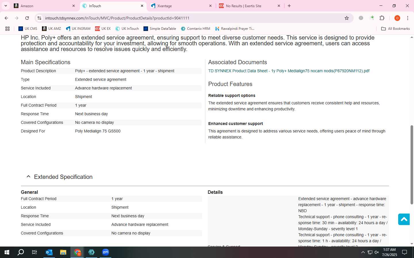Click the 'Reliable support options' subheading
Screen dimensions: 414x258
point(232,95)
